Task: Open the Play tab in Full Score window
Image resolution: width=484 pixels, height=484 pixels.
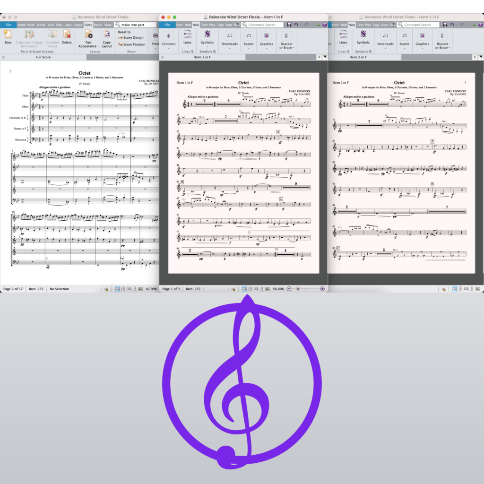Action: pos(59,25)
